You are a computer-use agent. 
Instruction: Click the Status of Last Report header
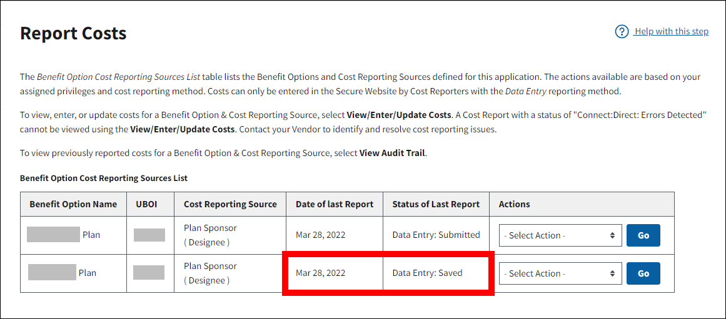436,204
